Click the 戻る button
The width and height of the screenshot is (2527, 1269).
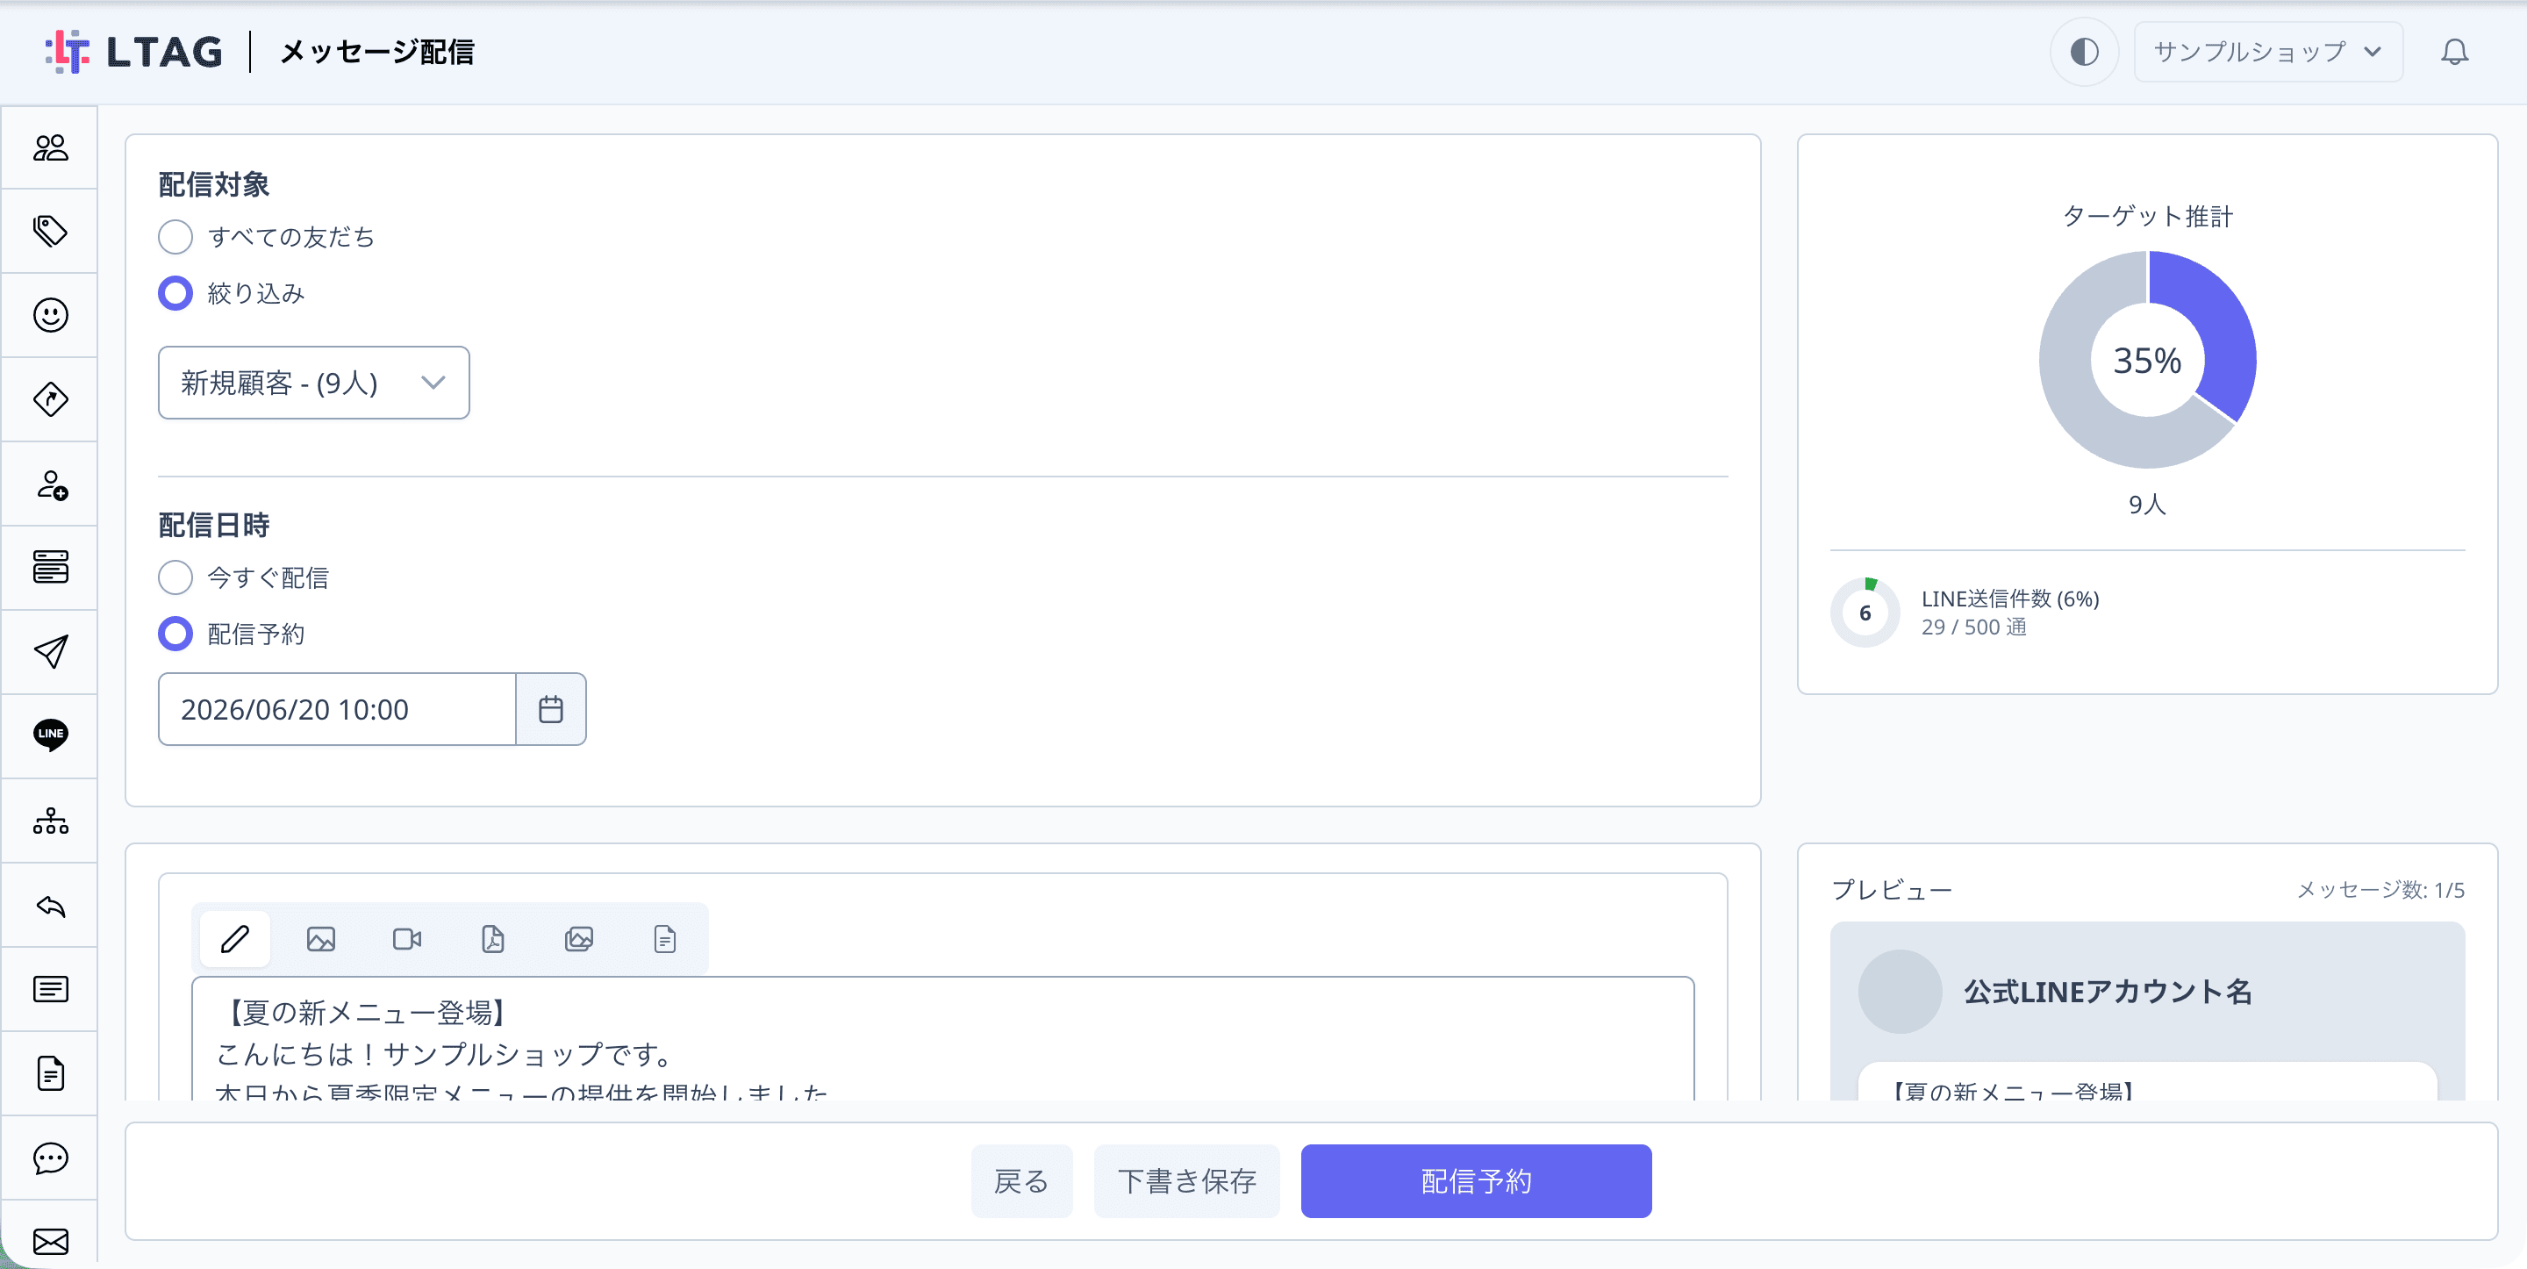1021,1180
